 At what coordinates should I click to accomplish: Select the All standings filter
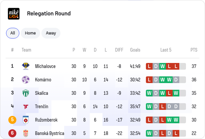point(13,33)
